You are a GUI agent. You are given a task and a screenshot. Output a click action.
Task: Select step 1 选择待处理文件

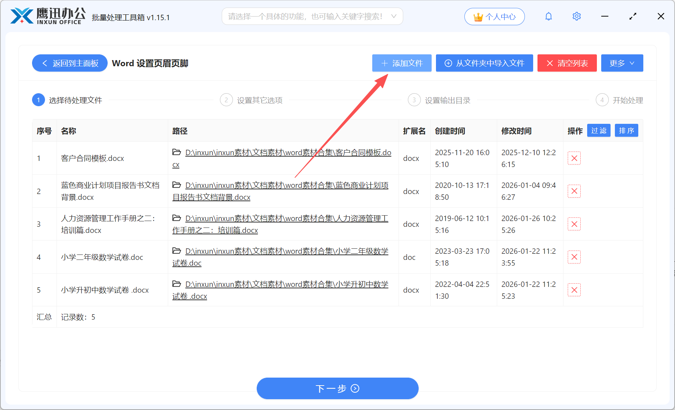point(67,100)
